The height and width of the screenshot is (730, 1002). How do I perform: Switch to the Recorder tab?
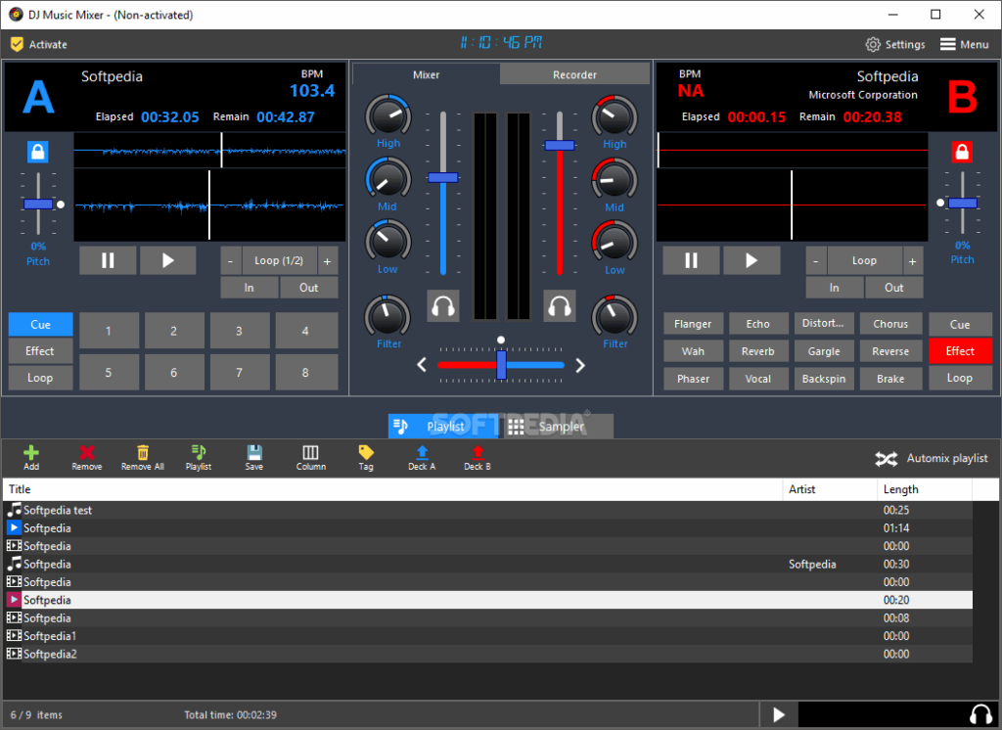[574, 74]
